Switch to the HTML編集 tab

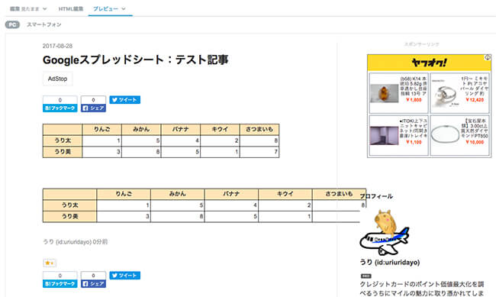coord(71,9)
